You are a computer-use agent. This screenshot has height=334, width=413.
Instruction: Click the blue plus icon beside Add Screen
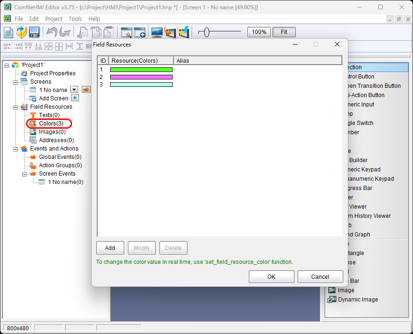click(x=75, y=98)
